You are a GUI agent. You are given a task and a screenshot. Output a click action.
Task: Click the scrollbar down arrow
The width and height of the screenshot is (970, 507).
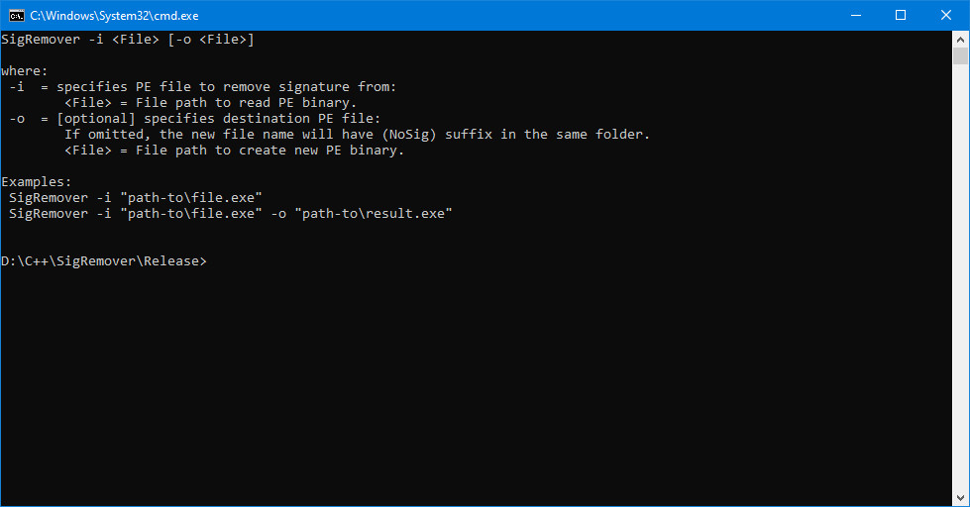click(x=961, y=498)
